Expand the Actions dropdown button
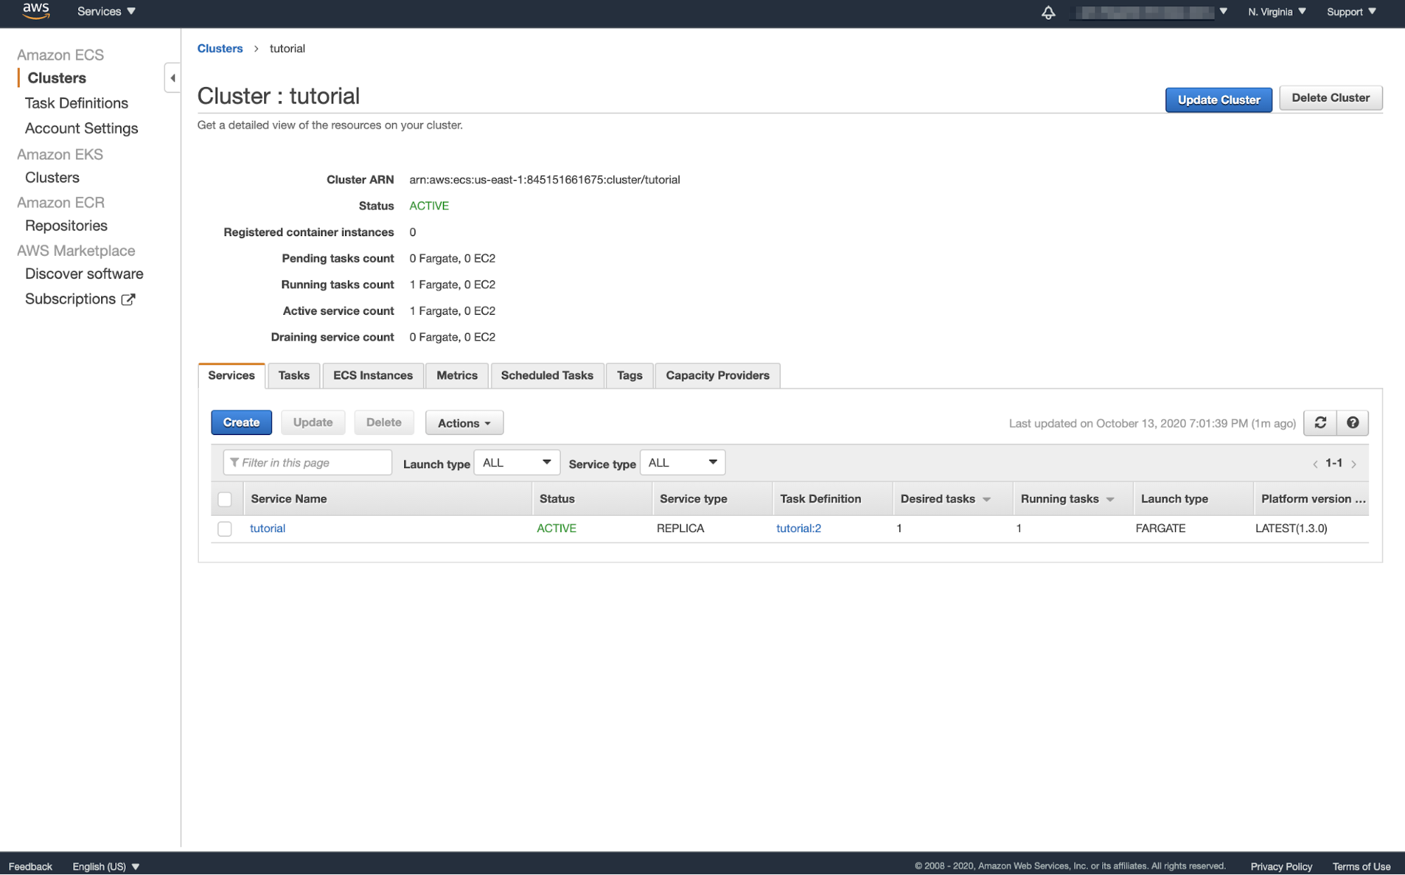Image resolution: width=1405 pixels, height=875 pixels. (464, 423)
